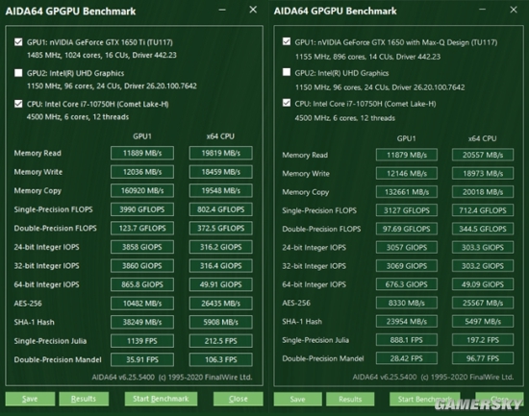Enable GPU2 Intel UHD Graphics in right window
This screenshot has width=529, height=416.
pyautogui.click(x=287, y=72)
